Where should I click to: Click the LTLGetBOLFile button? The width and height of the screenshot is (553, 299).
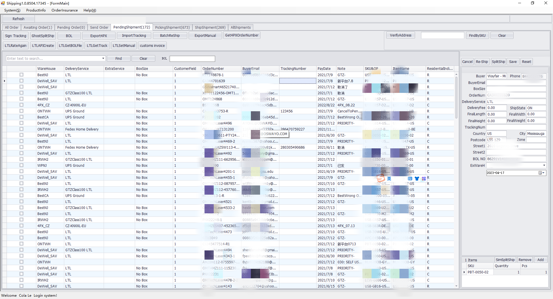coord(70,46)
